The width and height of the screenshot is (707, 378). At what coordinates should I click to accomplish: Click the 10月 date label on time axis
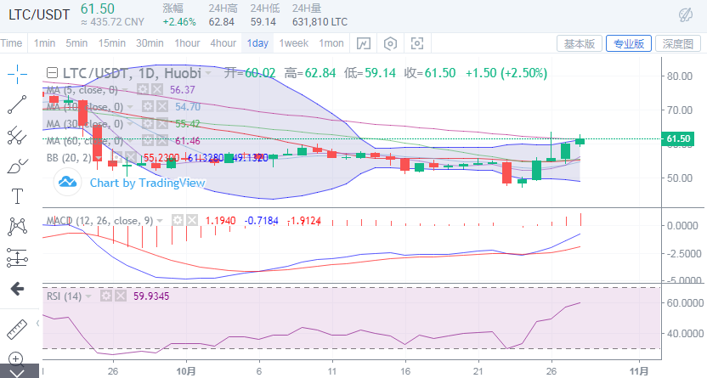186,371
